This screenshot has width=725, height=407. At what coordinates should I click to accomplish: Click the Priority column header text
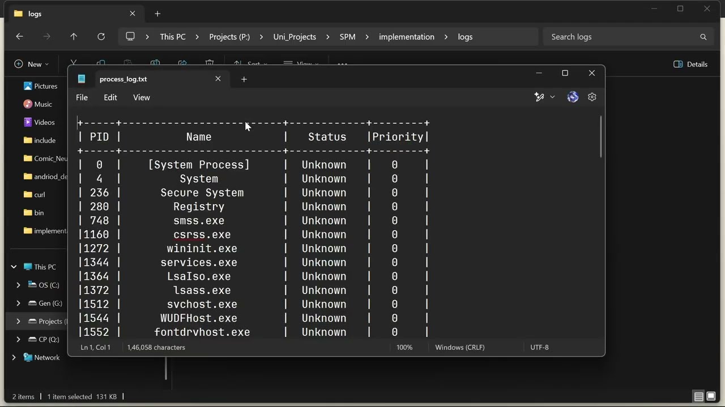[x=398, y=137]
